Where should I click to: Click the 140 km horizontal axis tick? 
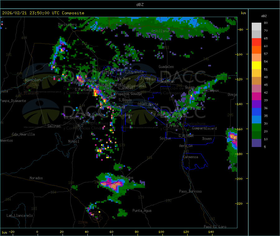tap(211, 232)
